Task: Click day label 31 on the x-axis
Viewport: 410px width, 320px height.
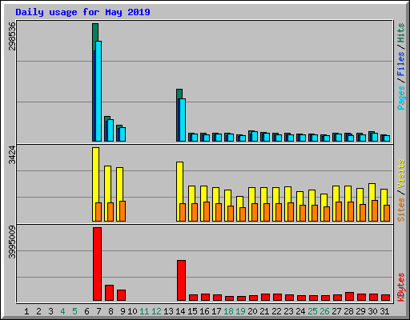Action: point(384,311)
